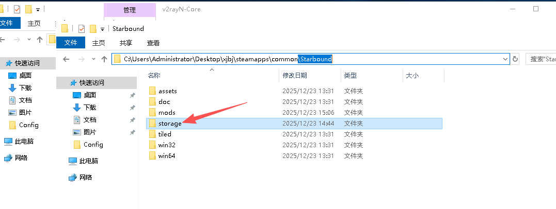Click the new folder icon in Starbound title bar

point(93,29)
